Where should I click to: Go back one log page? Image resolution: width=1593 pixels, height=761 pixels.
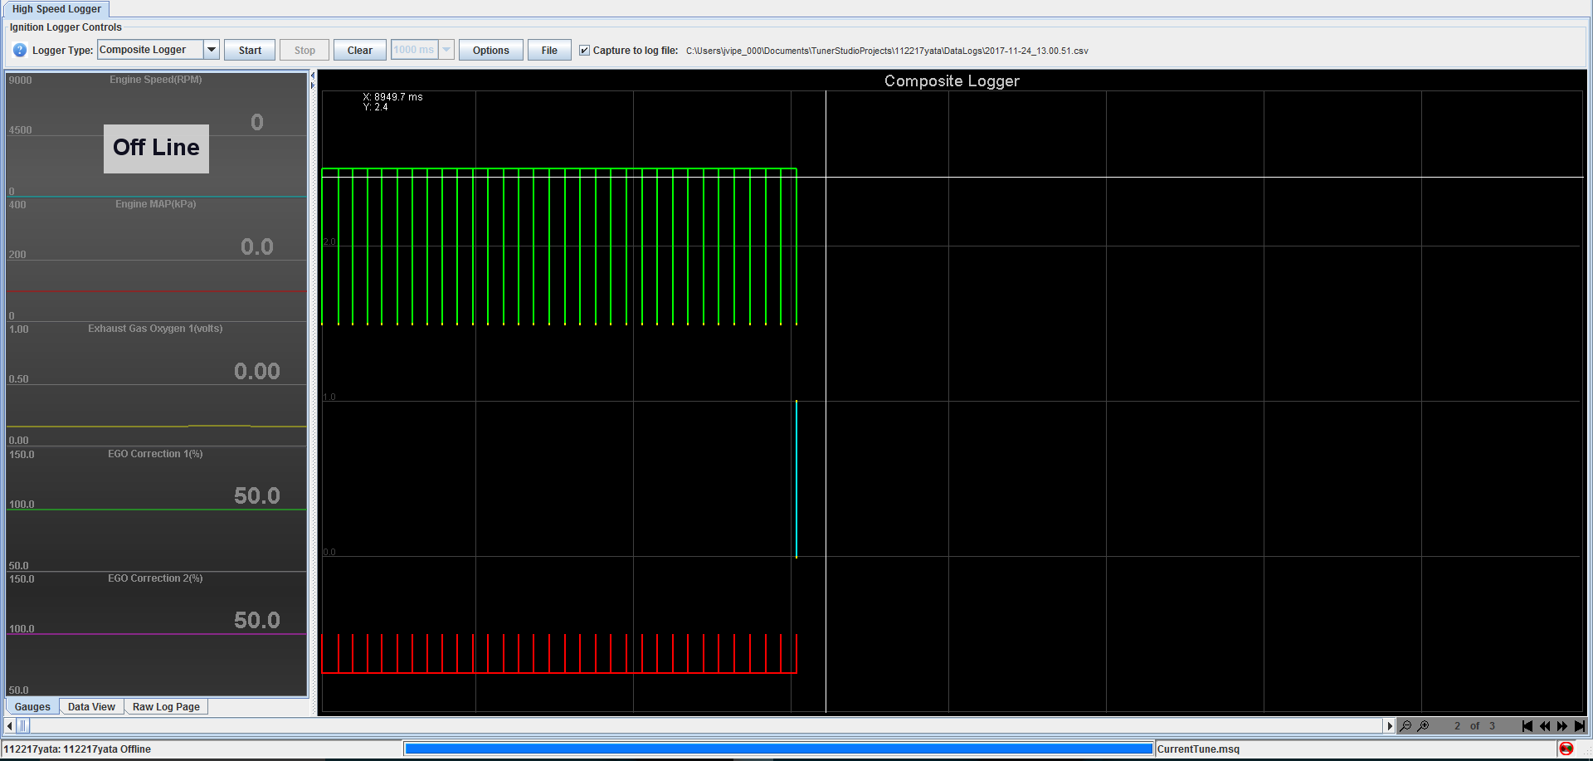(1544, 726)
